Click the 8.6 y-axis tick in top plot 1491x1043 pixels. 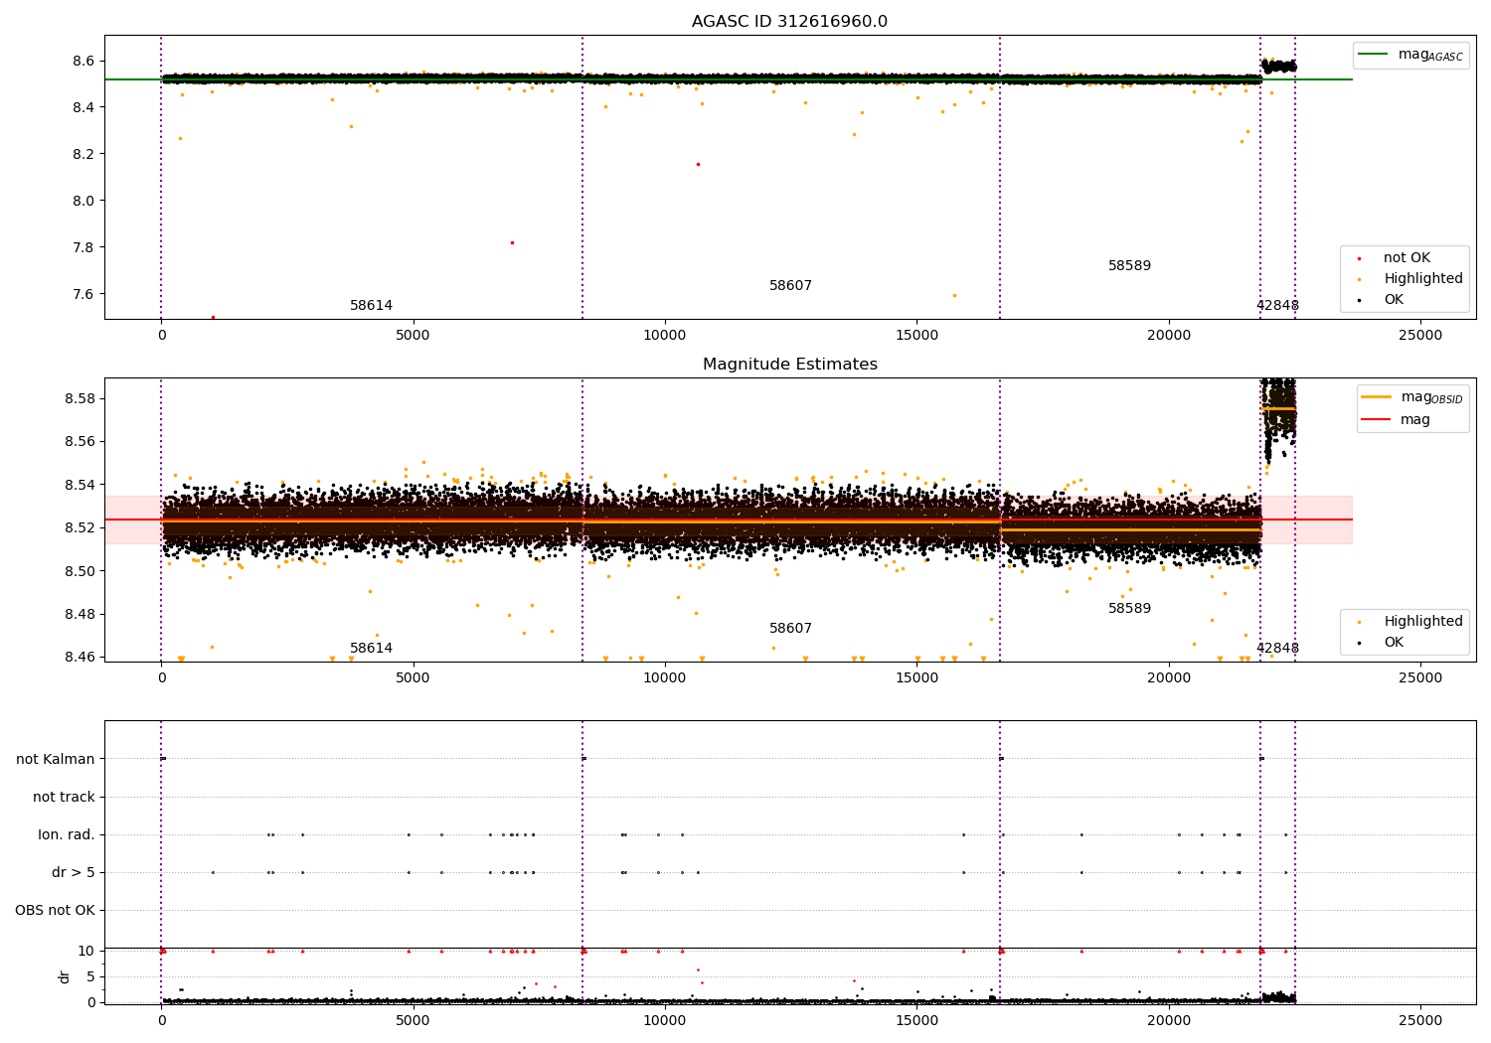click(x=83, y=62)
